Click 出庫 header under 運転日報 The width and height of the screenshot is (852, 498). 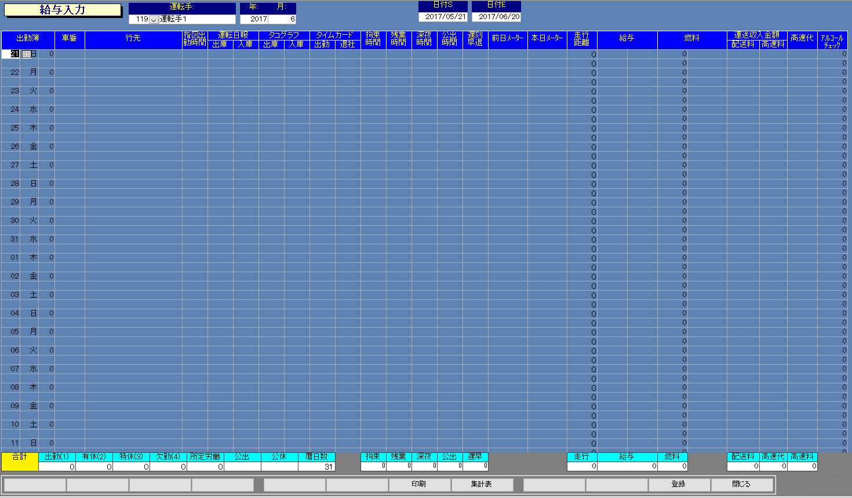[x=220, y=45]
